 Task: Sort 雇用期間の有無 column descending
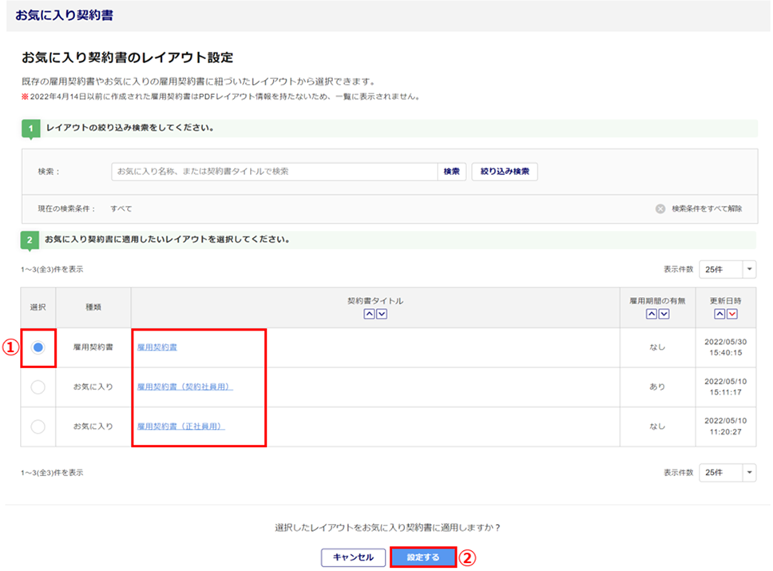(x=664, y=314)
